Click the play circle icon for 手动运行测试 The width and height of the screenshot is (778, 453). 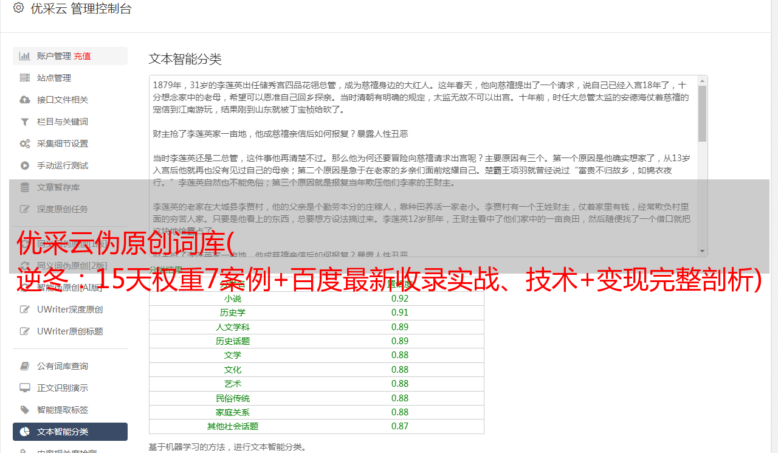[x=25, y=165]
